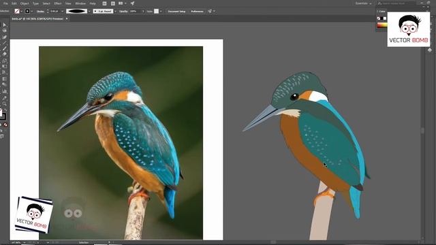436x245 pixels.
Task: Open the Essentials workspace switcher
Action: pos(363,3)
